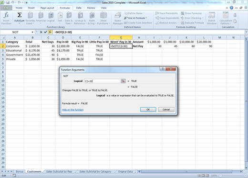Open the Lookup & Reference functions icon
Image resolution: width=248 pixels, height=178 pixels.
coord(80,18)
